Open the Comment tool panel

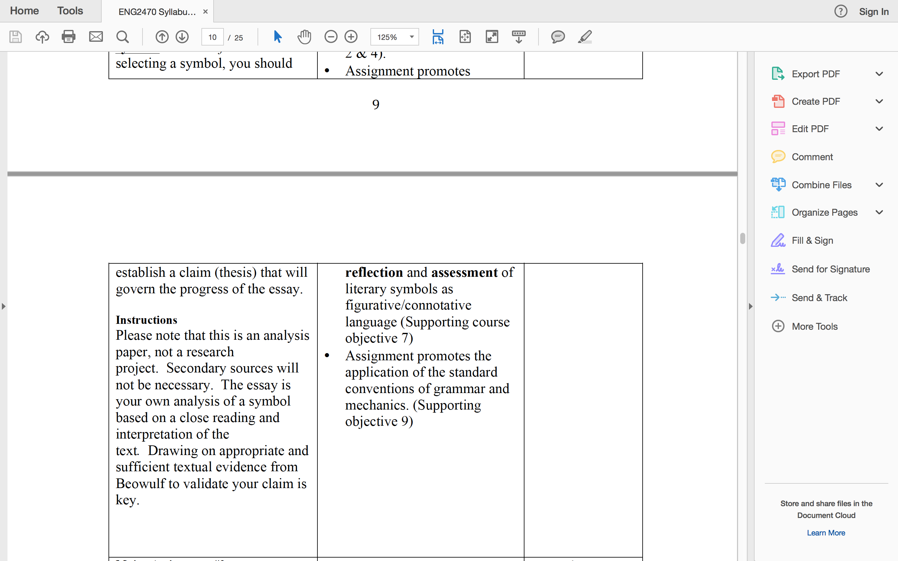(x=812, y=157)
